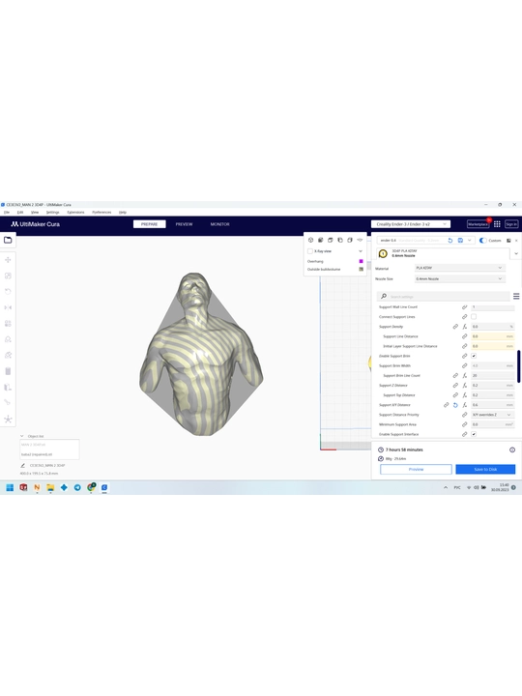Open the Settings menu
Image resolution: width=522 pixels, height=696 pixels.
point(53,212)
